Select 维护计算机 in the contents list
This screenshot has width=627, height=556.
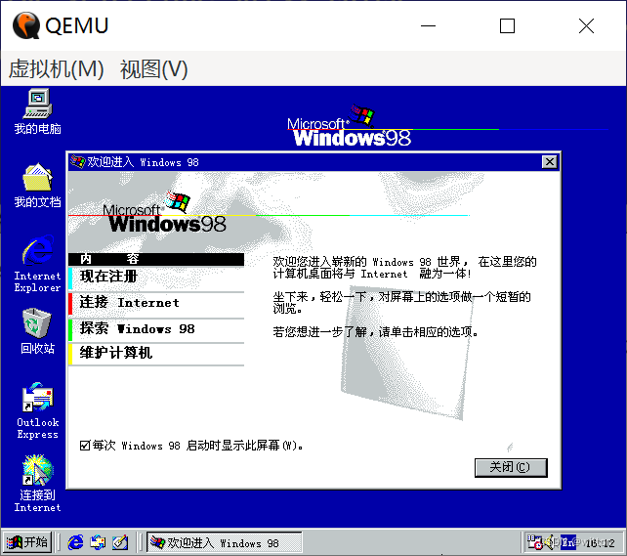[156, 353]
